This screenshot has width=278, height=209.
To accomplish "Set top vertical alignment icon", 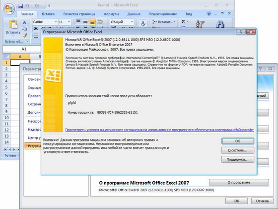I will [x=78, y=22].
